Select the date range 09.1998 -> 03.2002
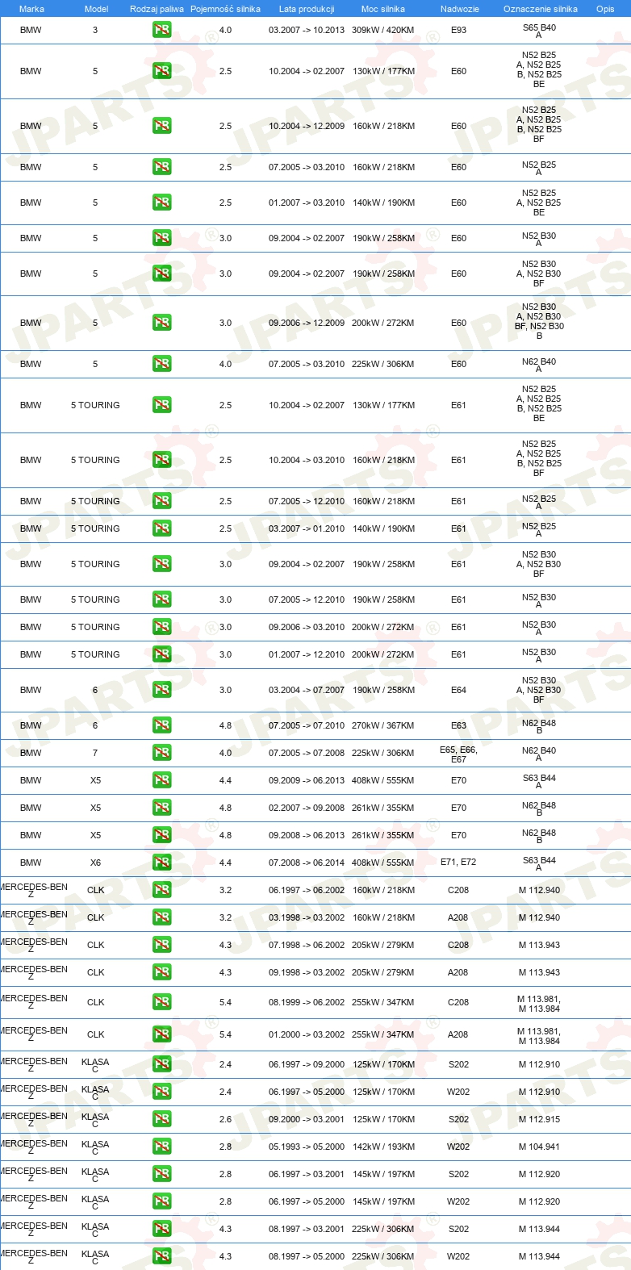 point(307,972)
